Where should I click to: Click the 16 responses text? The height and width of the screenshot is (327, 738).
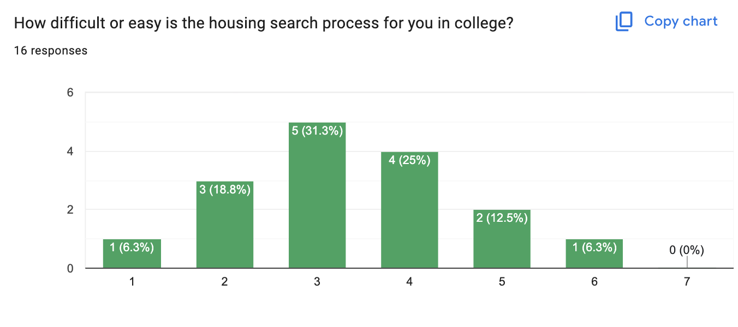coord(50,51)
